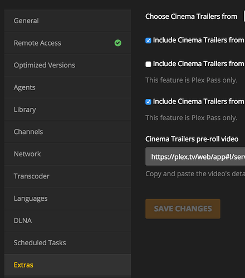The height and width of the screenshot is (278, 245).
Task: Select Optimized Versions in sidebar
Action: point(67,65)
